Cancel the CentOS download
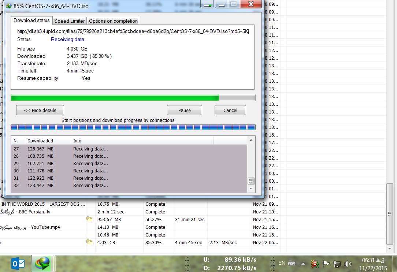 (230, 110)
